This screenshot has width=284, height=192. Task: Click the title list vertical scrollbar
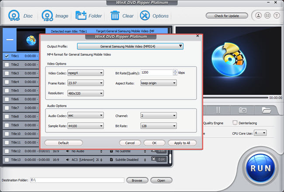tap(170, 159)
